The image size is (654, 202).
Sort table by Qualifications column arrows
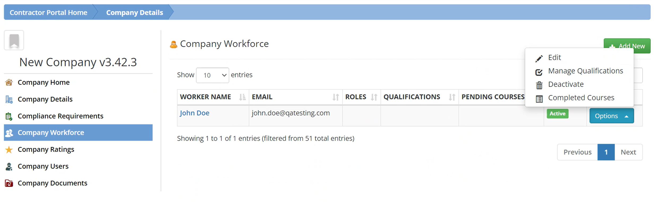[452, 97]
